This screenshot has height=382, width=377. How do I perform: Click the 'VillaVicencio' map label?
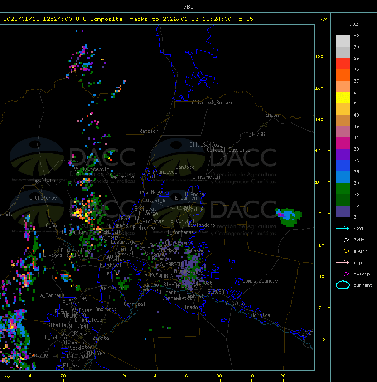[x=92, y=169]
